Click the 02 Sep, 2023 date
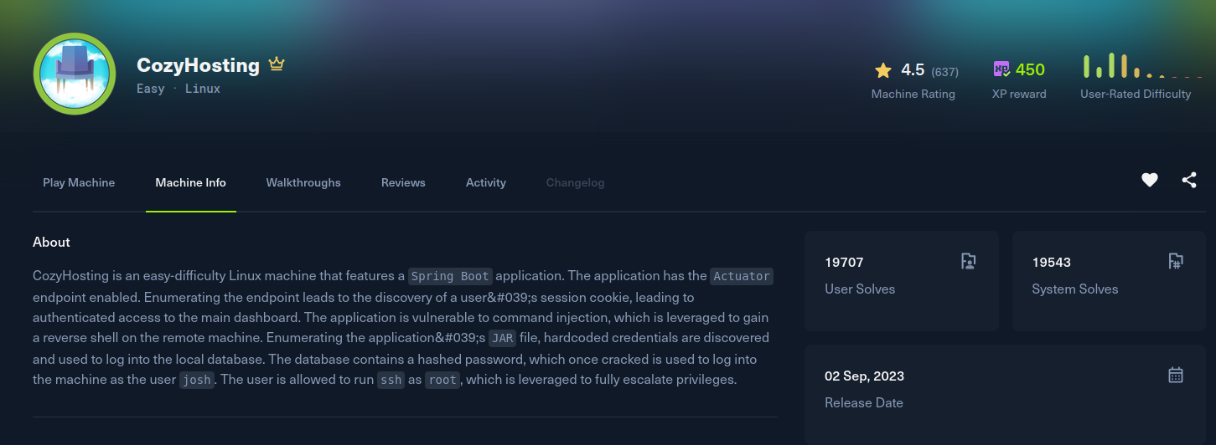Screen dimensions: 1216x445 865,376
